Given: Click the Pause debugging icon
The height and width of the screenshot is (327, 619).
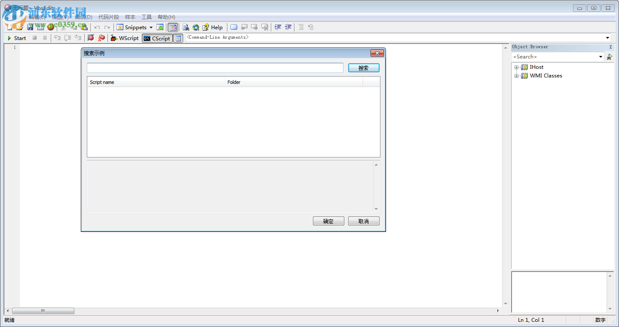Looking at the screenshot, I should 45,38.
